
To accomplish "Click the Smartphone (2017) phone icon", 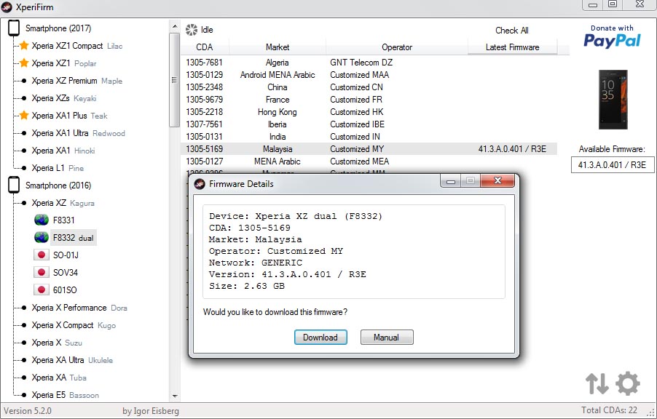I will [14, 28].
